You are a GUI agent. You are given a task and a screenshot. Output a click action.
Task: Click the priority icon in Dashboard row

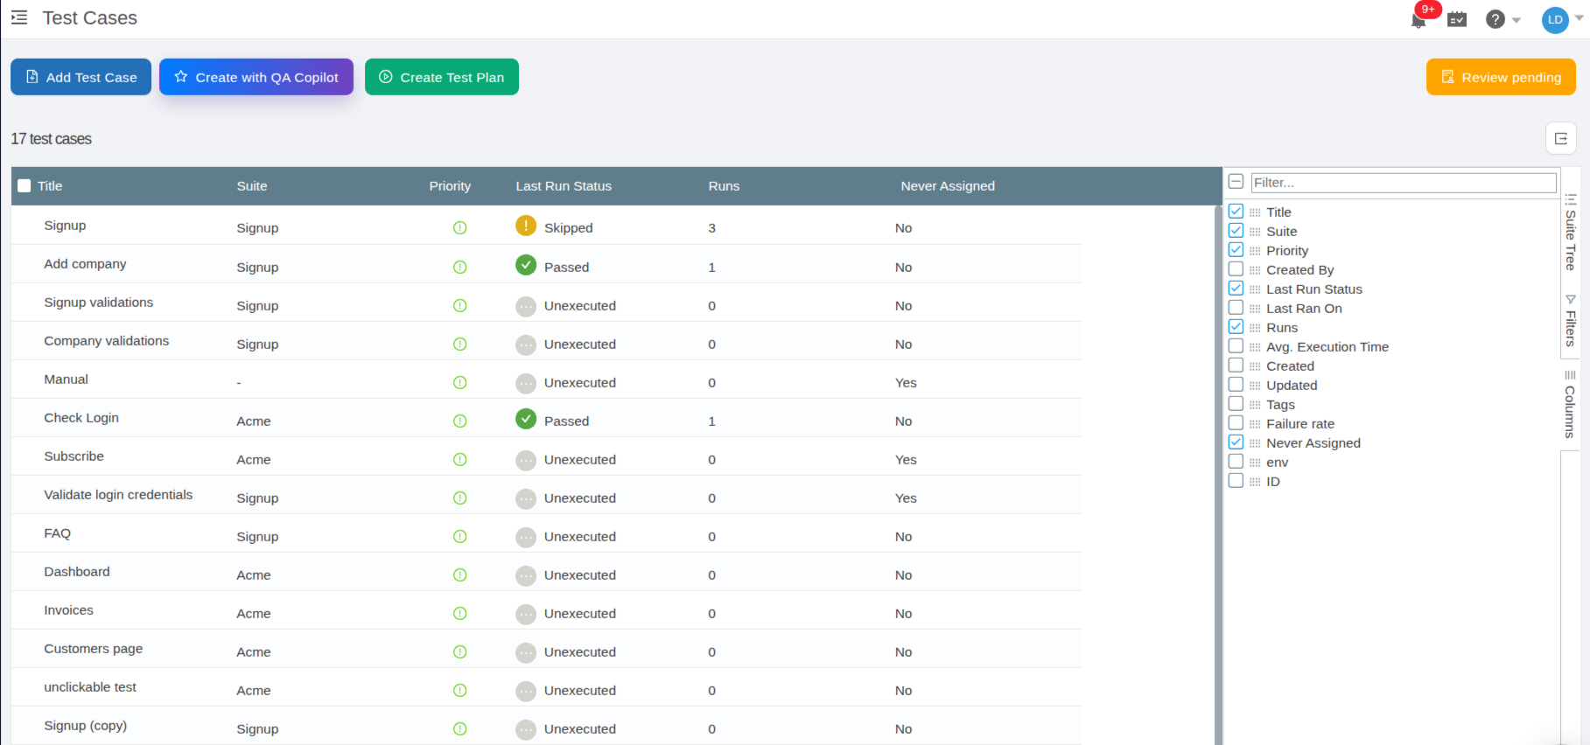tap(460, 575)
